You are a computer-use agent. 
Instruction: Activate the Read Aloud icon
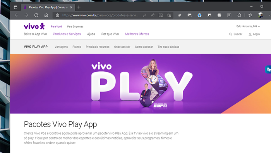click(x=153, y=15)
